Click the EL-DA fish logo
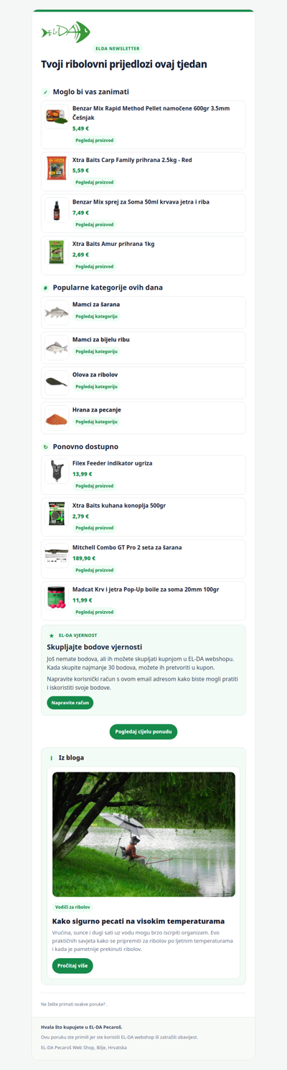 [x=66, y=32]
